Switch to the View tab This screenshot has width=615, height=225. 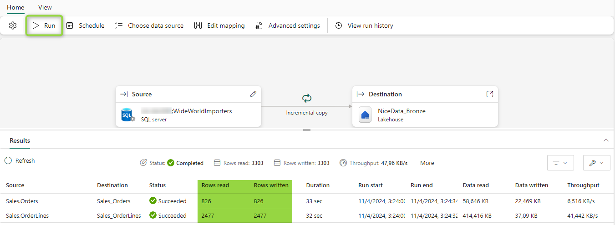pyautogui.click(x=45, y=7)
